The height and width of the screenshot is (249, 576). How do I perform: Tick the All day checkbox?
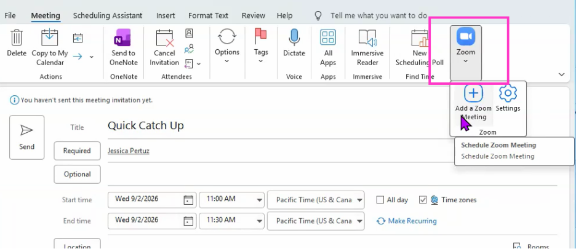380,200
